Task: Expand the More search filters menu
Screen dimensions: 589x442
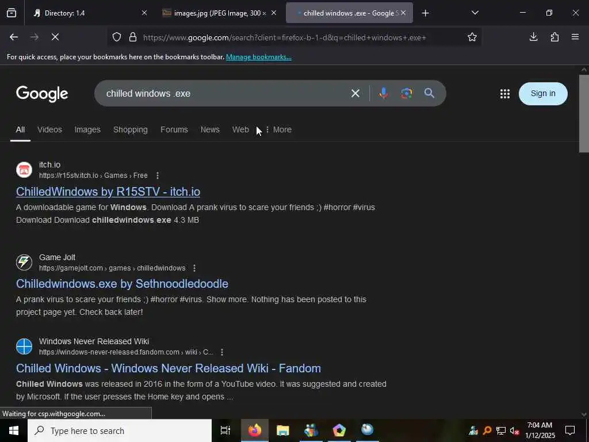Action: coord(279,129)
